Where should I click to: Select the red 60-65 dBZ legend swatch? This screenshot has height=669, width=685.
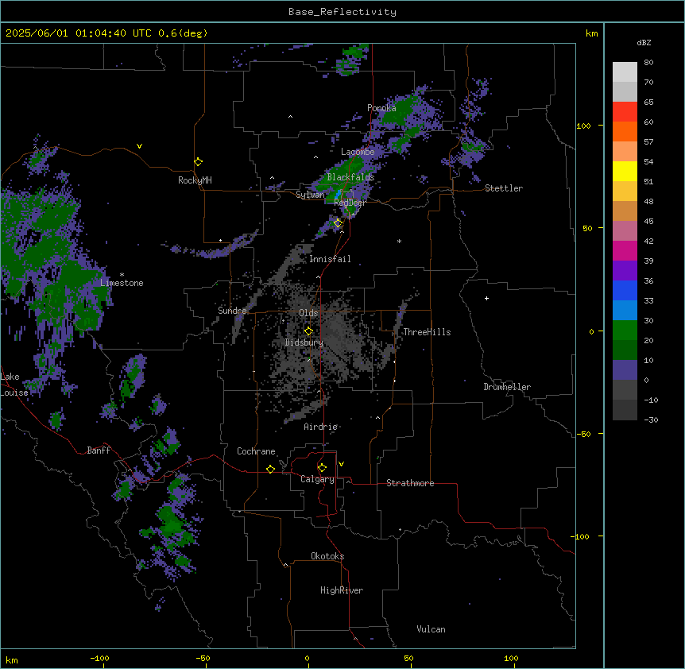tap(625, 112)
